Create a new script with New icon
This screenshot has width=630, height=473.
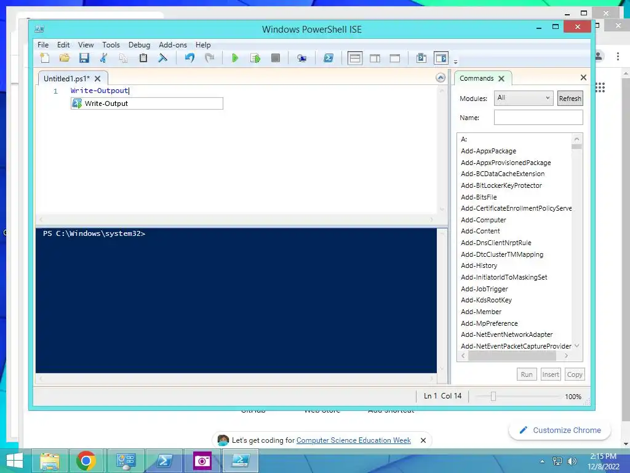click(x=44, y=58)
